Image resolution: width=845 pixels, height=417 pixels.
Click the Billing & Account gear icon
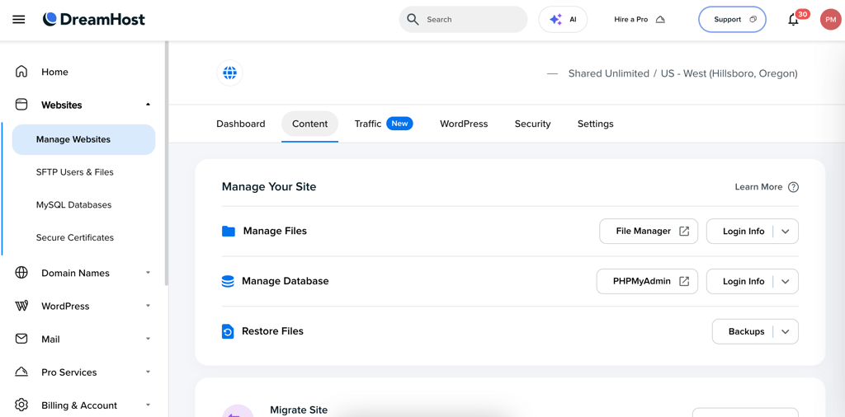click(21, 405)
